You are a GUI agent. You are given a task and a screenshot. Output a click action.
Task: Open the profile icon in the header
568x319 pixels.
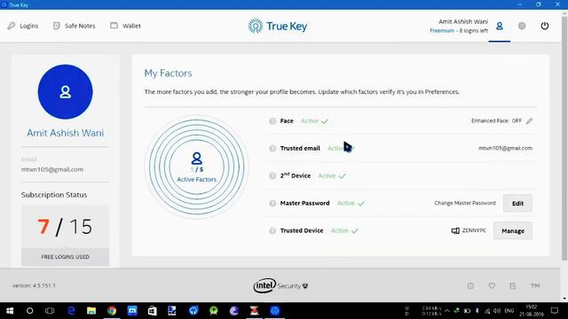499,26
